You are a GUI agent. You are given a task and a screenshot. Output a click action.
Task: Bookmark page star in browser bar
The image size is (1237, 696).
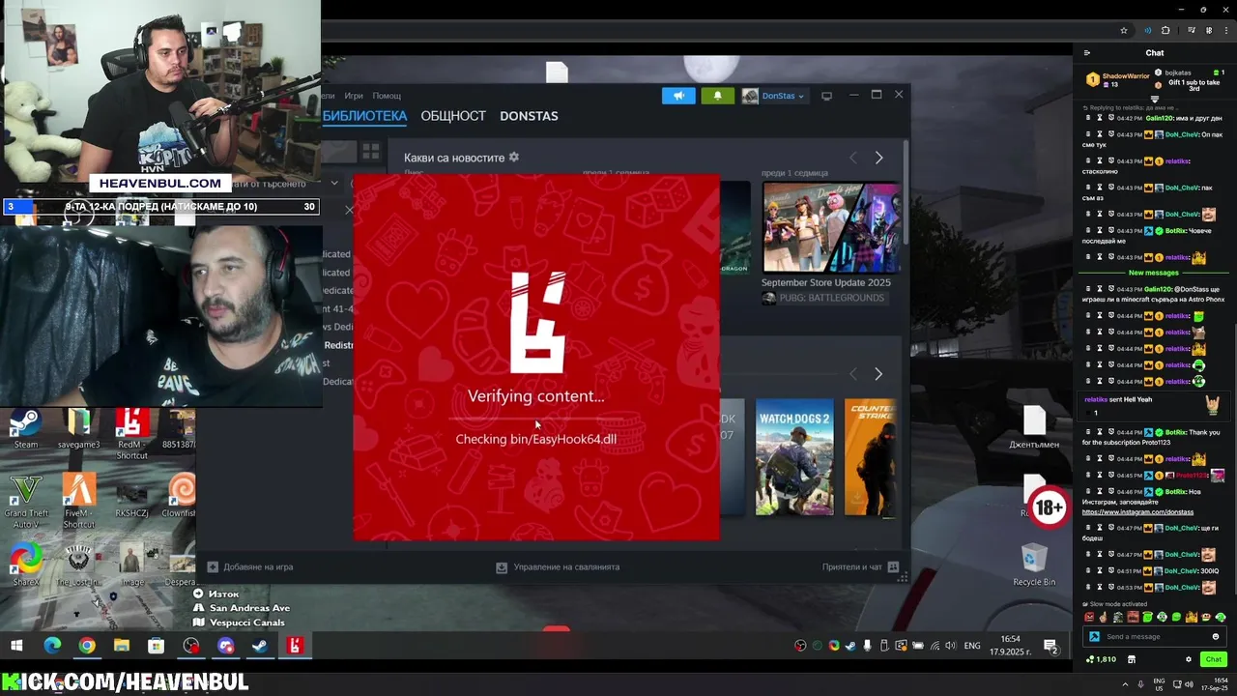pos(1124,30)
